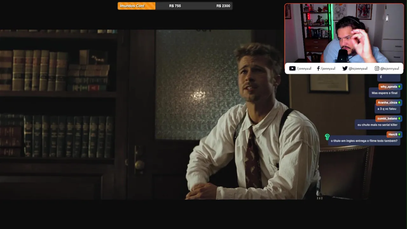Image resolution: width=407 pixels, height=229 pixels.
Task: Click the Imundos Conf goal label
Action: coord(132,6)
